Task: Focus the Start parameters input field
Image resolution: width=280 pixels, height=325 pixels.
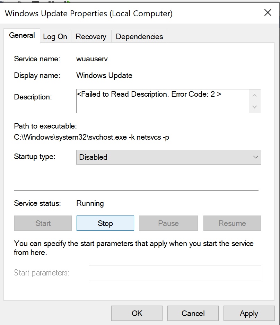Action: point(175,273)
